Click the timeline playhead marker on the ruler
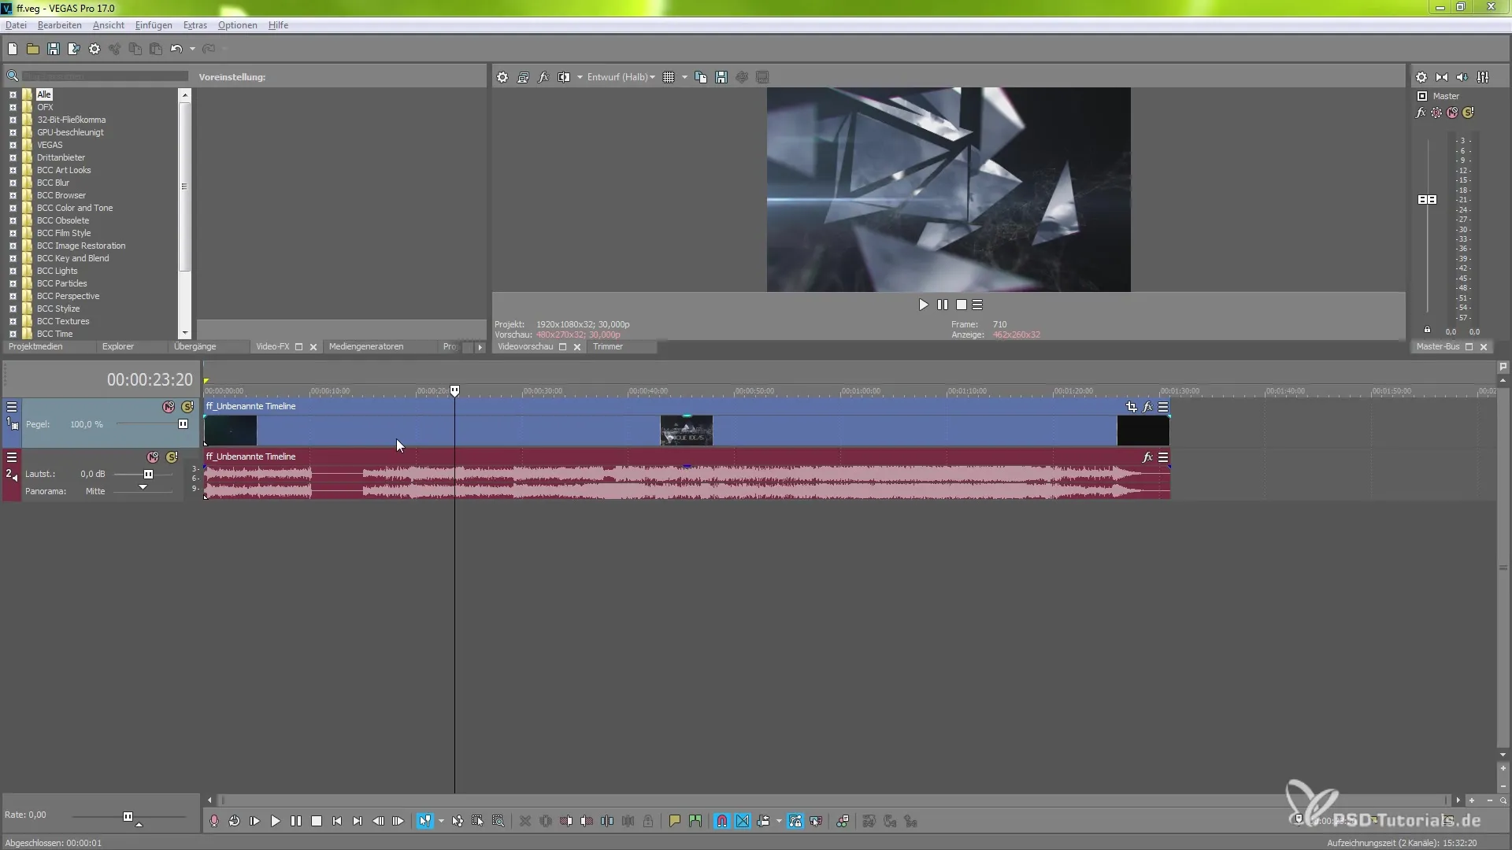 [x=454, y=390]
